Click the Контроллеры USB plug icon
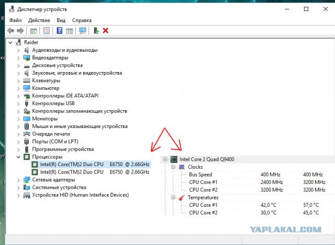335x245 pixels. 27,103
